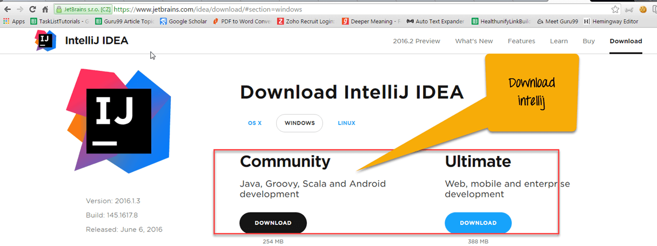
Task: Bookmark this page with the star icon
Action: tap(615, 9)
